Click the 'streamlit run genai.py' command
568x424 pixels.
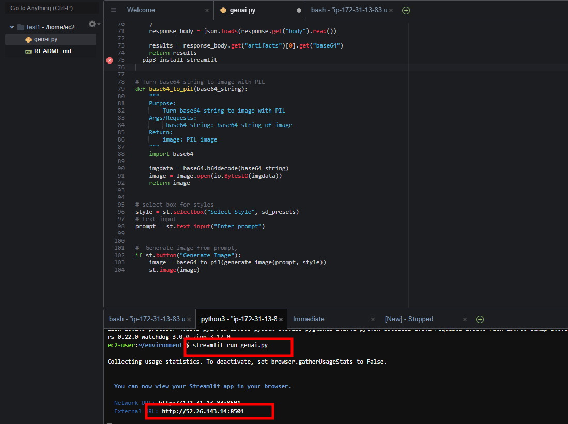[230, 345]
